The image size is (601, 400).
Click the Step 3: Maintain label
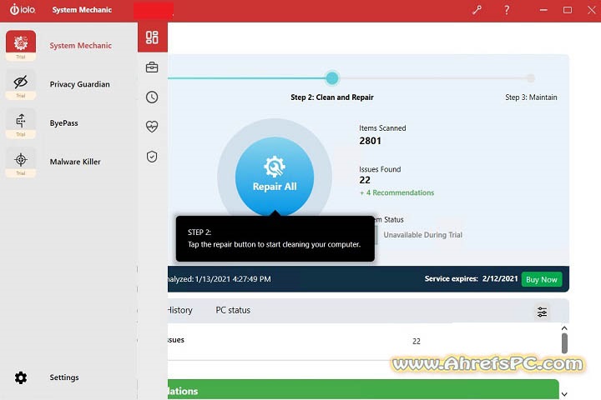531,97
